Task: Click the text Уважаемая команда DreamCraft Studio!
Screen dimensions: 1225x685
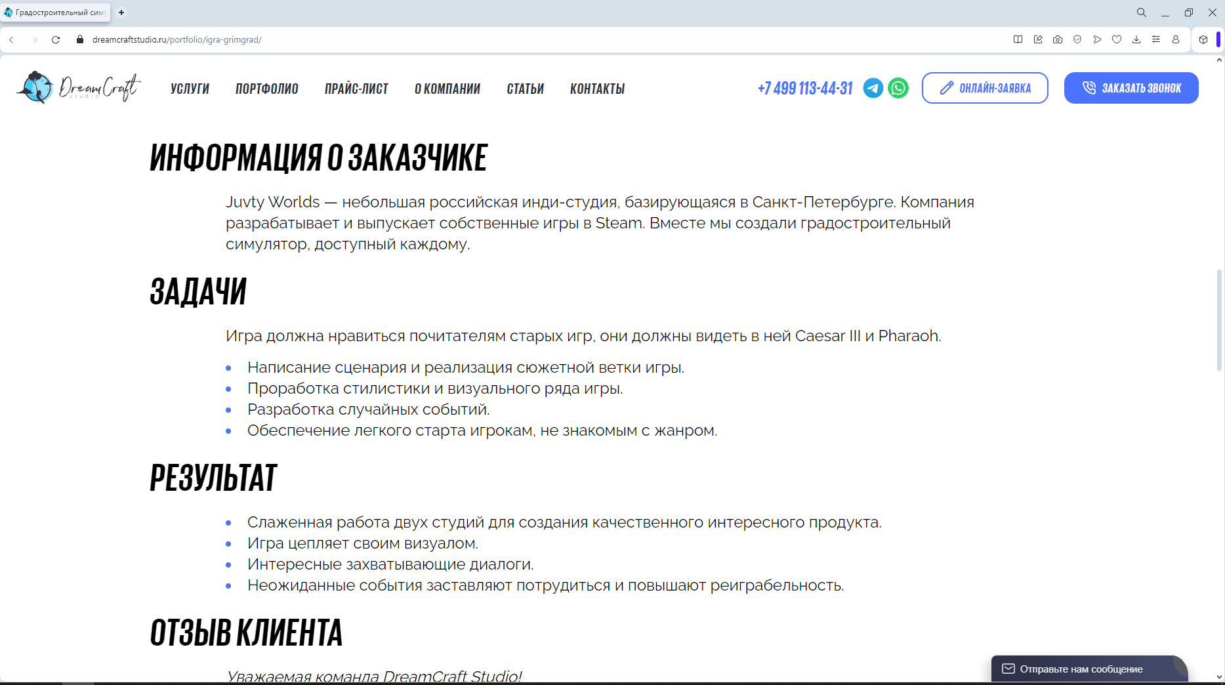Action: tap(374, 676)
